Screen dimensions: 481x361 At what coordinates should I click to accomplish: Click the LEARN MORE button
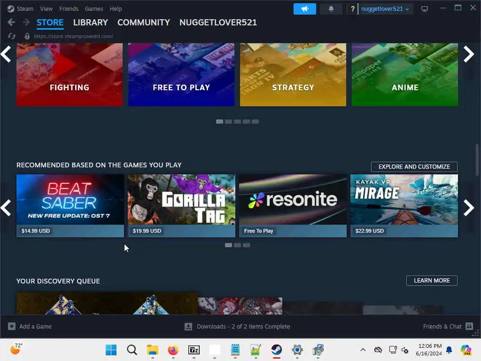pos(432,281)
